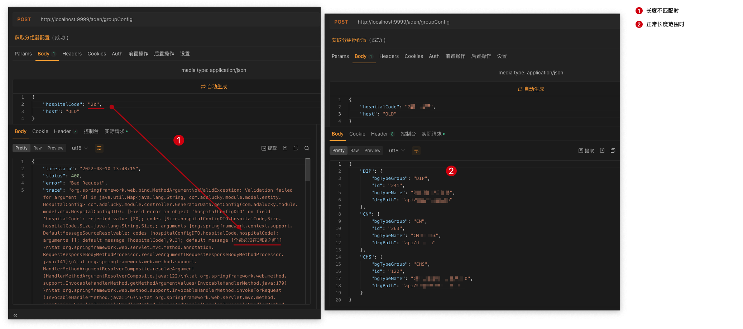The image size is (743, 329).
Task: Open the Header 8 response tab on right
Action: [x=382, y=134]
